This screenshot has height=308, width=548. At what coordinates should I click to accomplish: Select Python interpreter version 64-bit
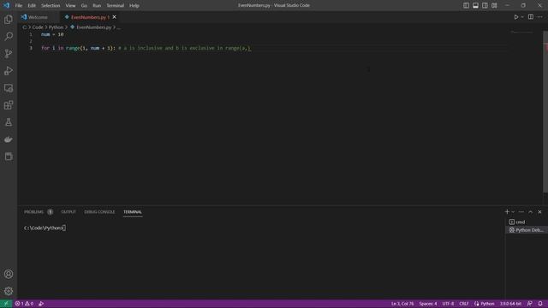pyautogui.click(x=510, y=304)
